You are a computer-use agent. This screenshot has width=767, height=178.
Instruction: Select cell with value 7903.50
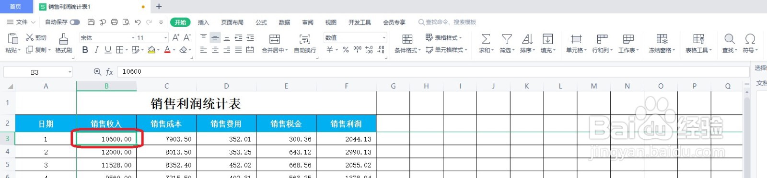(x=166, y=139)
